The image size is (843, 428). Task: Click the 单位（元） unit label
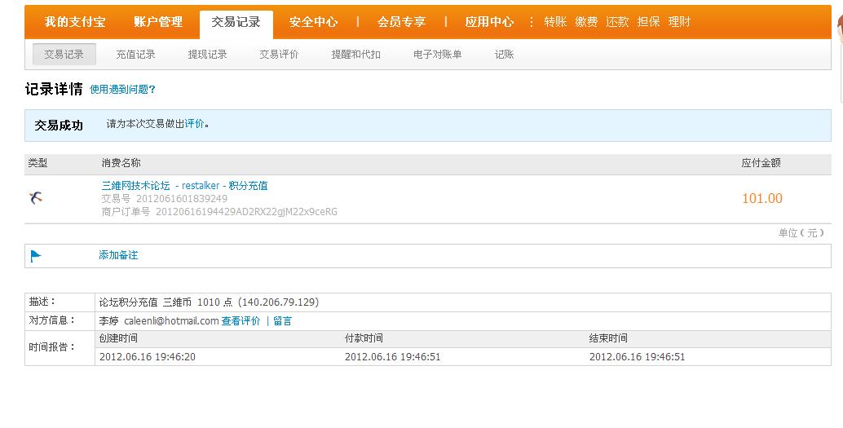coord(801,233)
